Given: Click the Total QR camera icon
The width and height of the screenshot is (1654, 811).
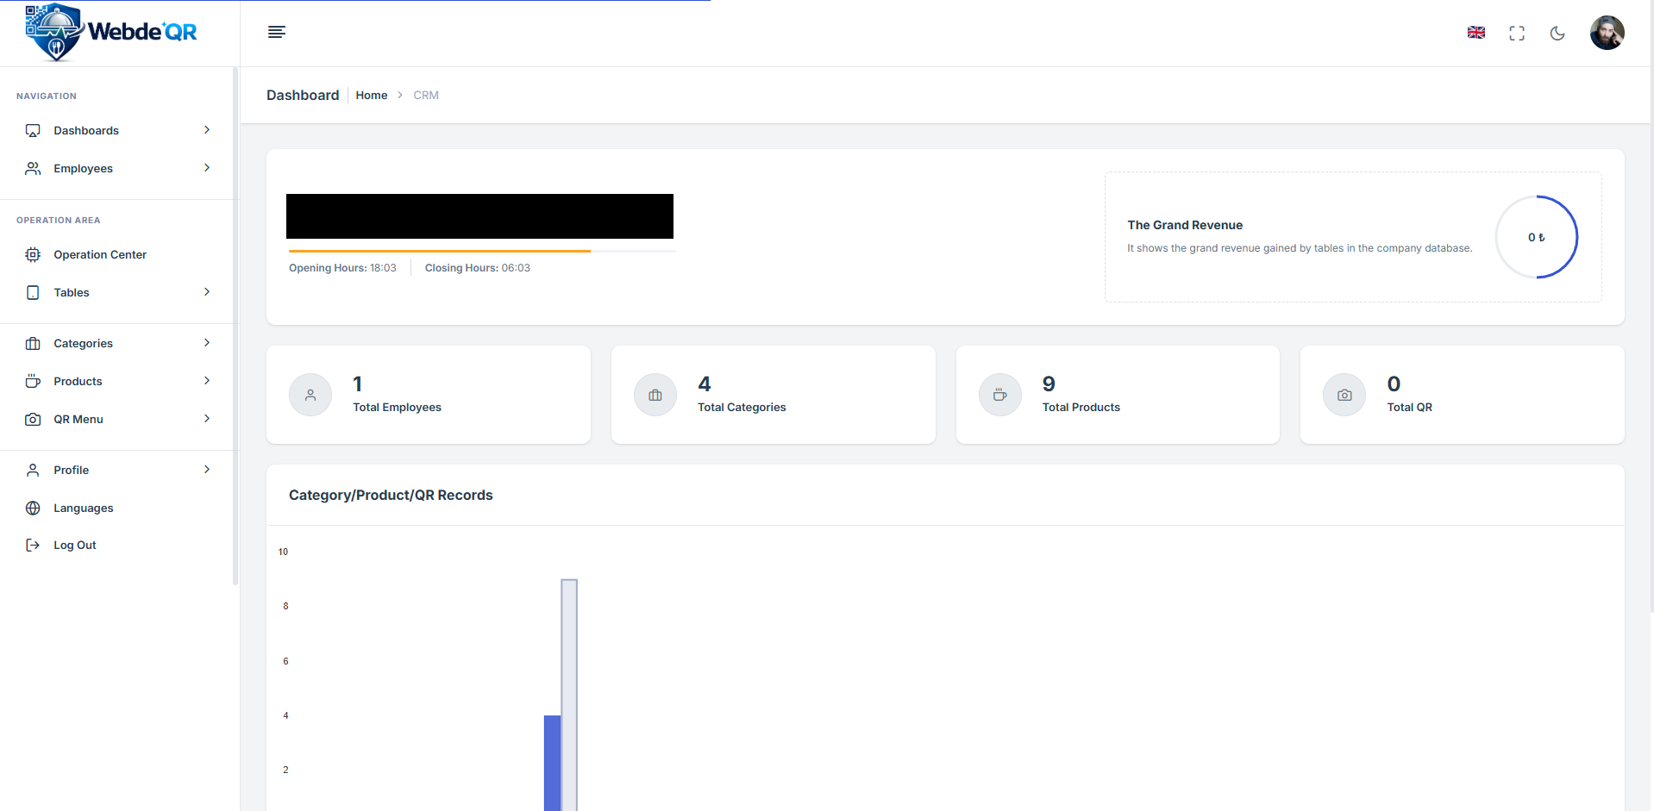Looking at the screenshot, I should coord(1344,395).
